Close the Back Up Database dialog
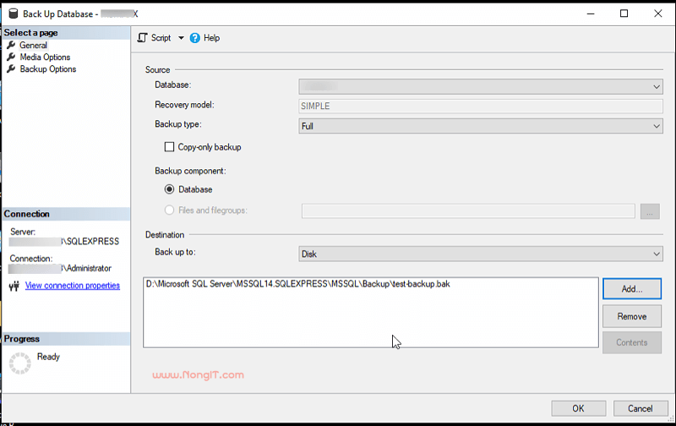 pyautogui.click(x=658, y=14)
